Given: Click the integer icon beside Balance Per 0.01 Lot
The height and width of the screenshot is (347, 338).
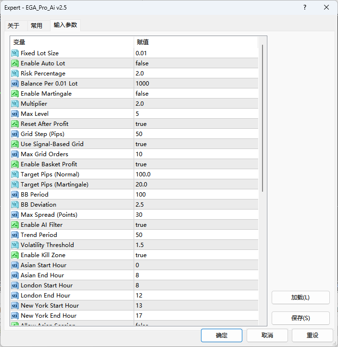Looking at the screenshot, I should click(x=15, y=84).
